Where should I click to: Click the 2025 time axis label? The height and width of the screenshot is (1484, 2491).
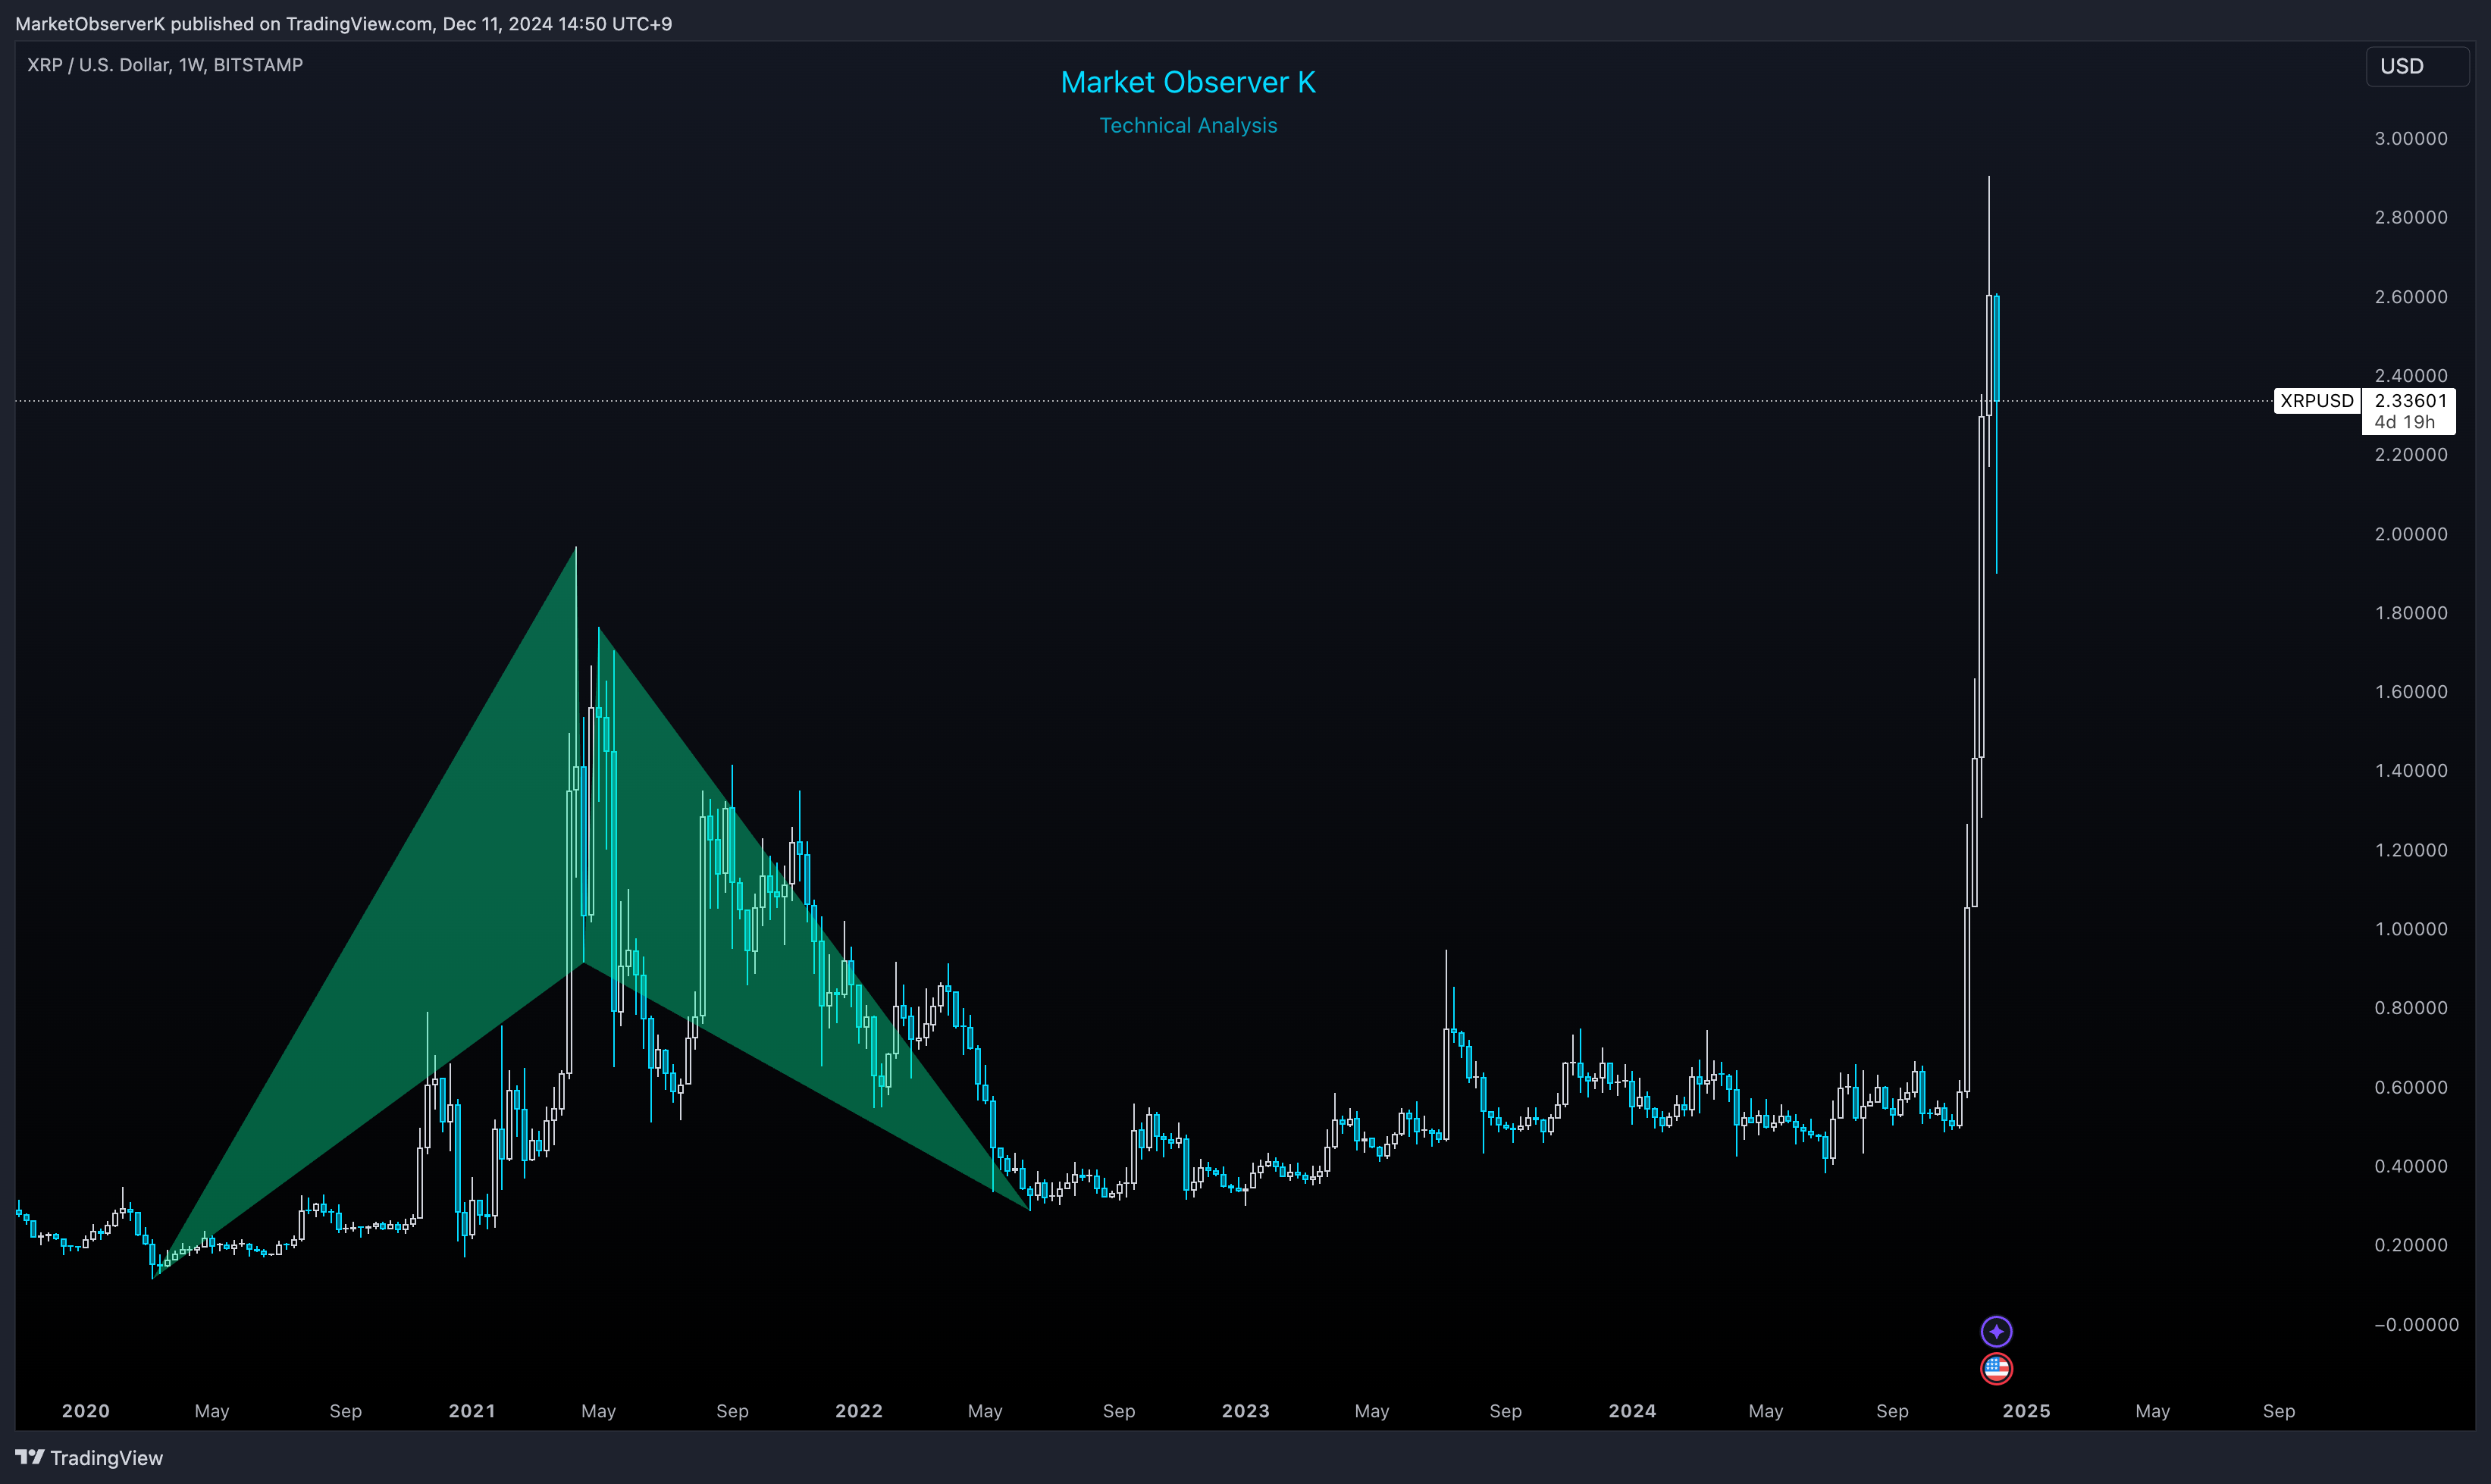[x=2026, y=1410]
